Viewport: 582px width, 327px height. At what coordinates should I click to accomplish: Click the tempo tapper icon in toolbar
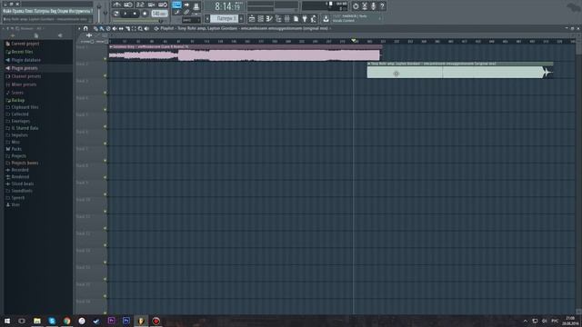pyautogui.click(x=314, y=18)
